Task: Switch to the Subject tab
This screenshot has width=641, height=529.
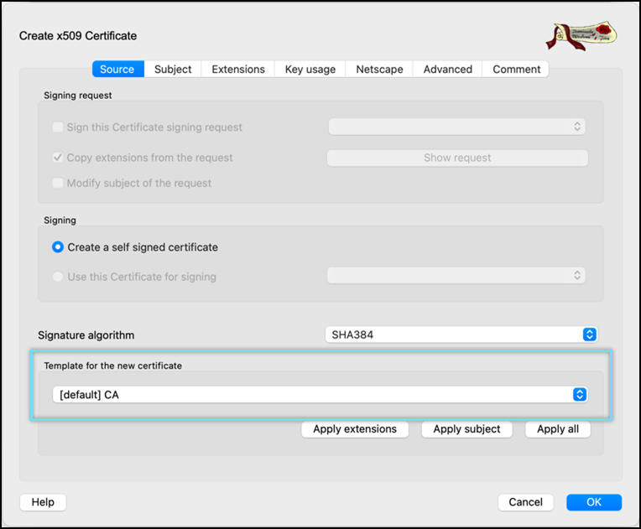Action: (173, 70)
